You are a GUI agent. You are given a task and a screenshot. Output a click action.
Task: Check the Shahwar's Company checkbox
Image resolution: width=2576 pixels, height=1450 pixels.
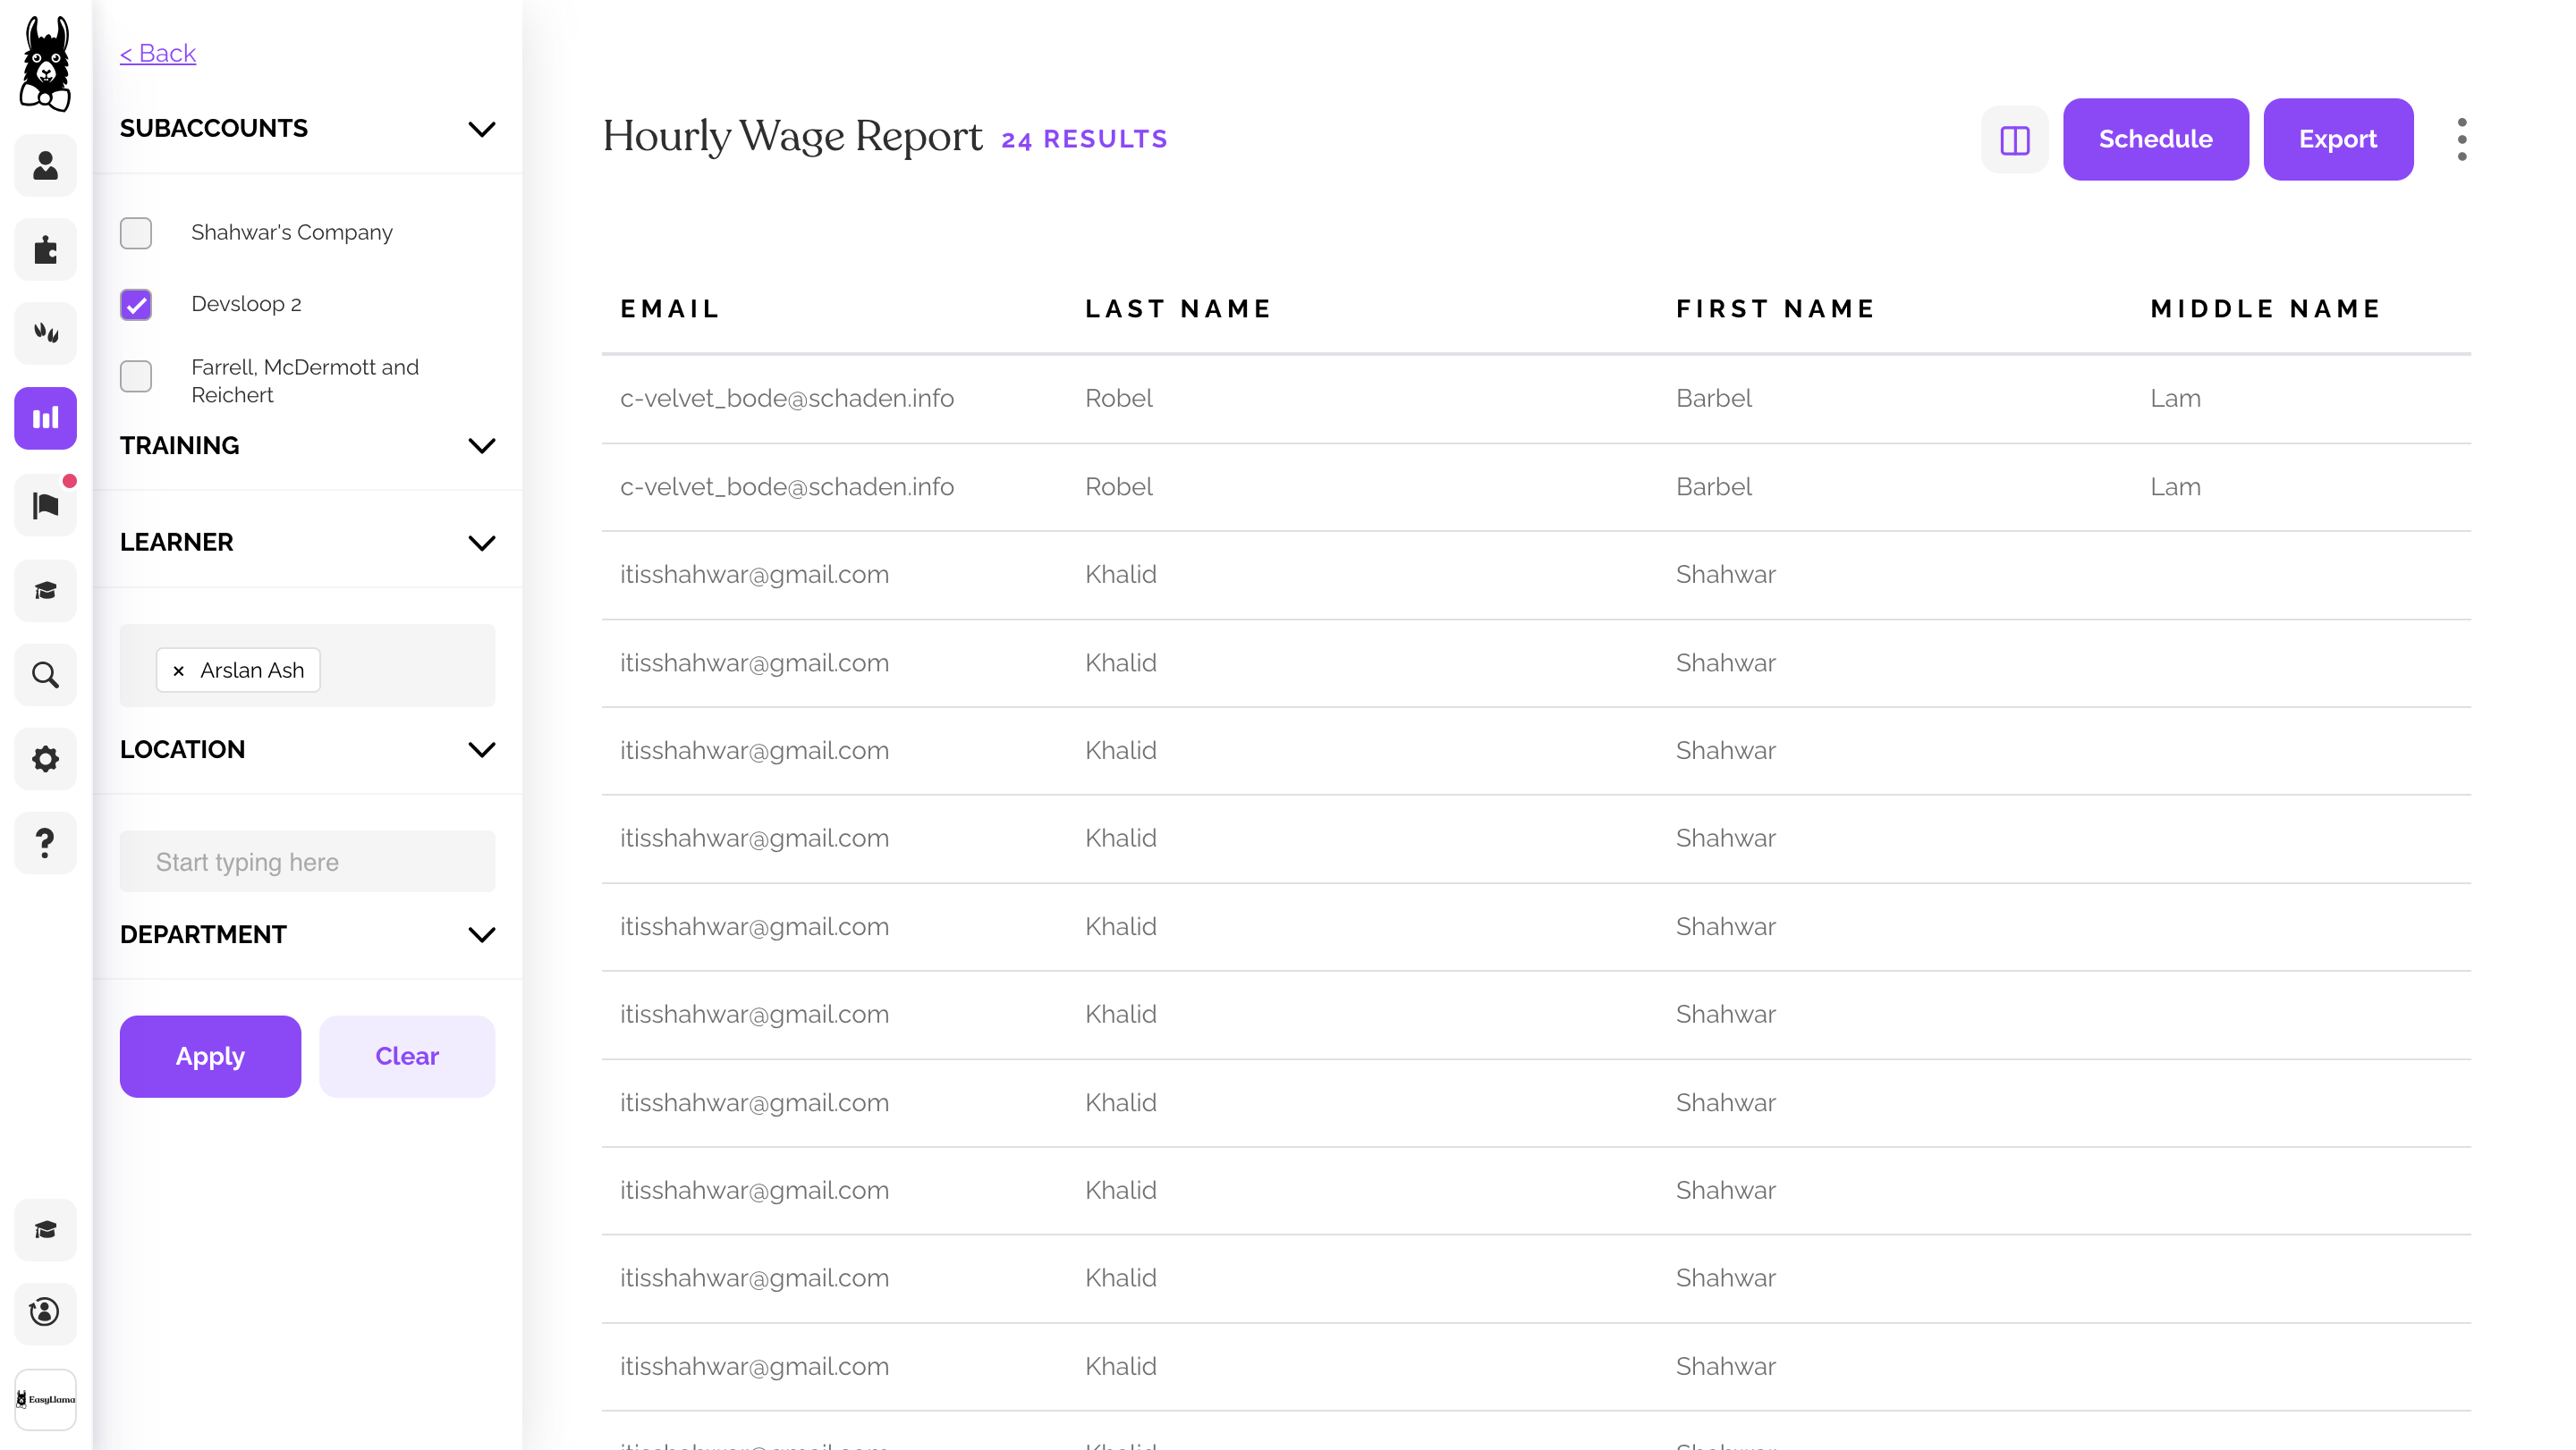136,232
